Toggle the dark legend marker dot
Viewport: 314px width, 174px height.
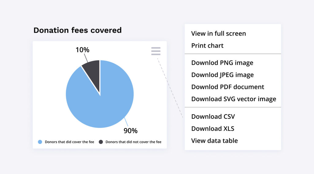101,142
